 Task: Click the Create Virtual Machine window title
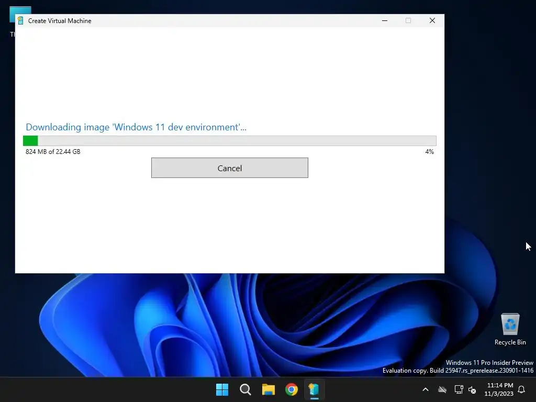60,21
